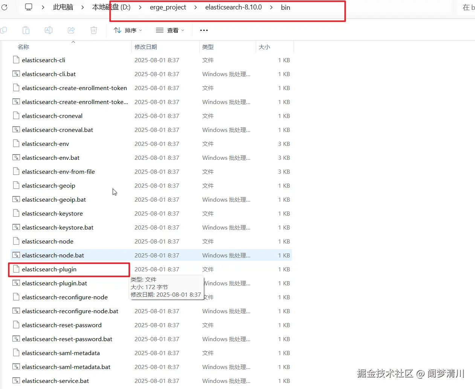Select the elasticsearch-cli.bat file name
The image size is (475, 389).
click(x=49, y=74)
